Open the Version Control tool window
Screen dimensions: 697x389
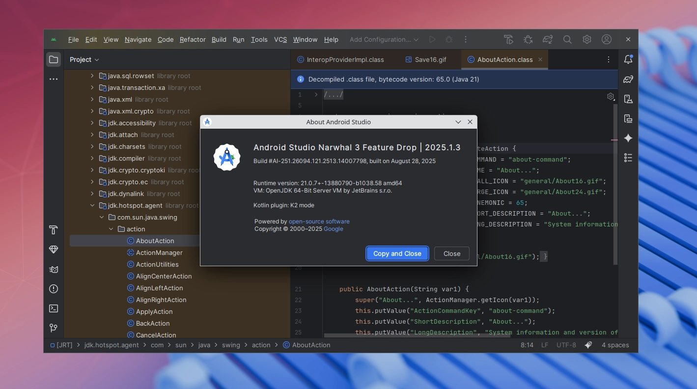pos(54,328)
